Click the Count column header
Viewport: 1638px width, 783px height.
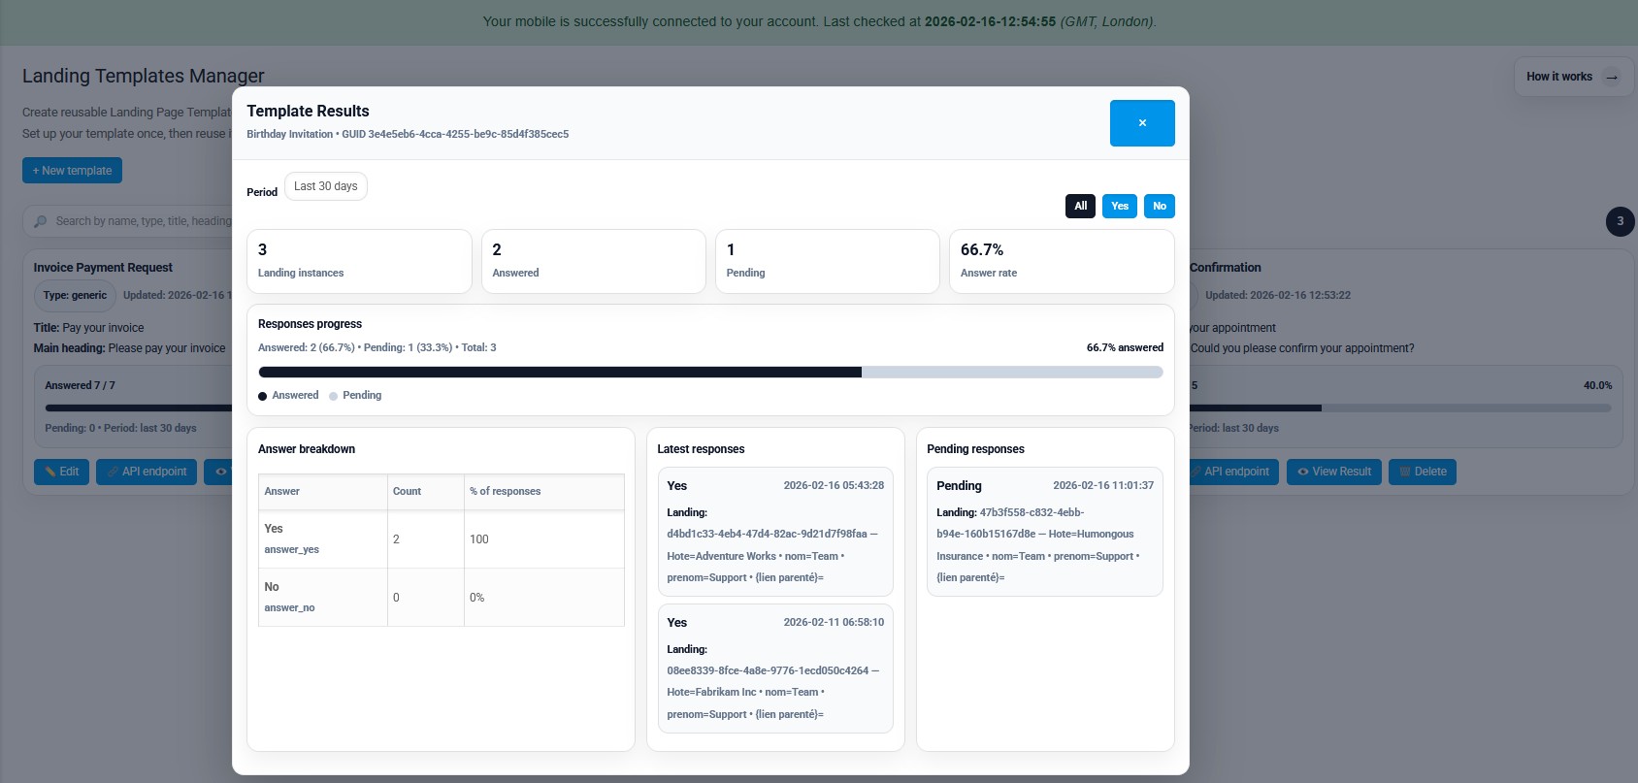(426, 492)
